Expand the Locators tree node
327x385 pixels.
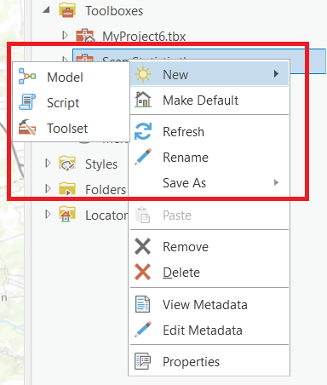(48, 215)
